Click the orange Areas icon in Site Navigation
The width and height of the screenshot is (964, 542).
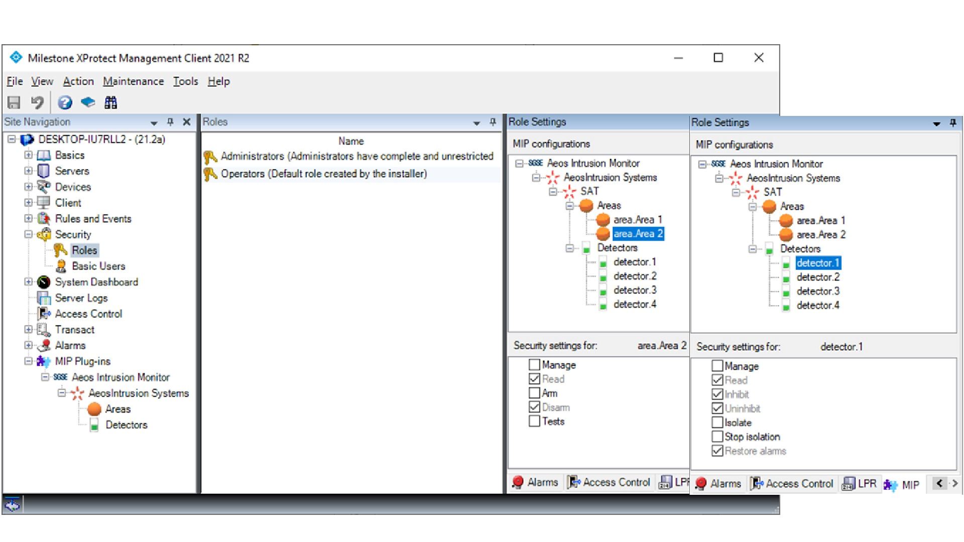pos(94,409)
